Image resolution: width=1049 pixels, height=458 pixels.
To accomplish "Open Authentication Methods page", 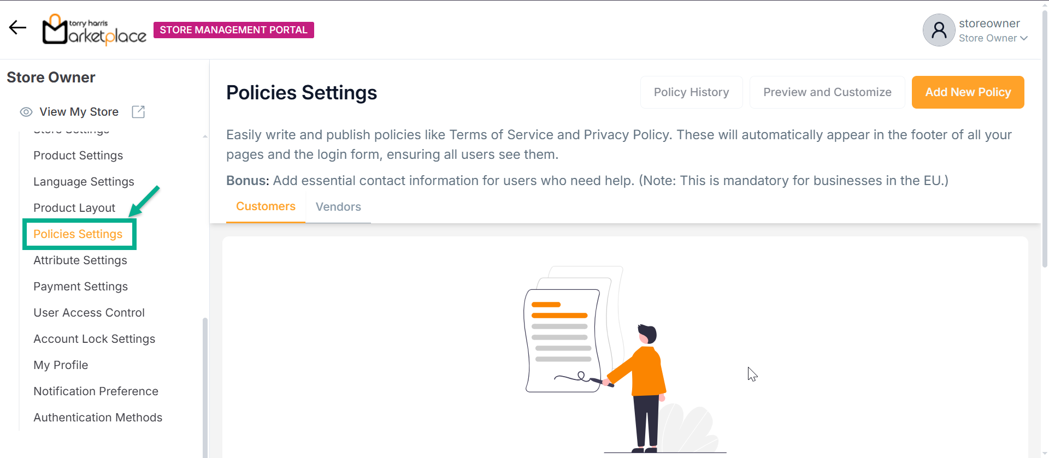I will click(98, 418).
